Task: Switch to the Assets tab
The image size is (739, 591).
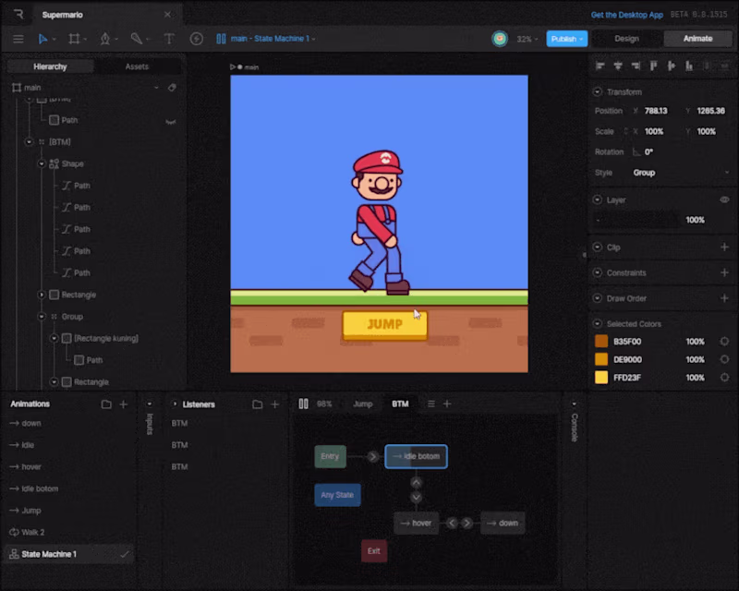Action: [137, 66]
